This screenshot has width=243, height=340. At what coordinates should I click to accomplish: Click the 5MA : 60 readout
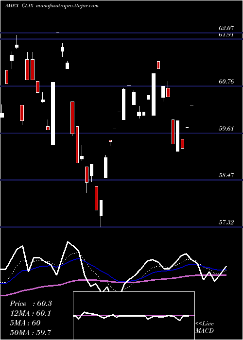point(25,323)
